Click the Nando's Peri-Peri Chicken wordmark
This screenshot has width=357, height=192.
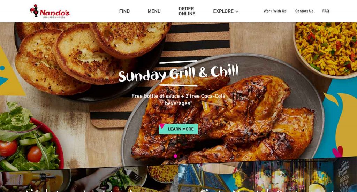point(55,14)
